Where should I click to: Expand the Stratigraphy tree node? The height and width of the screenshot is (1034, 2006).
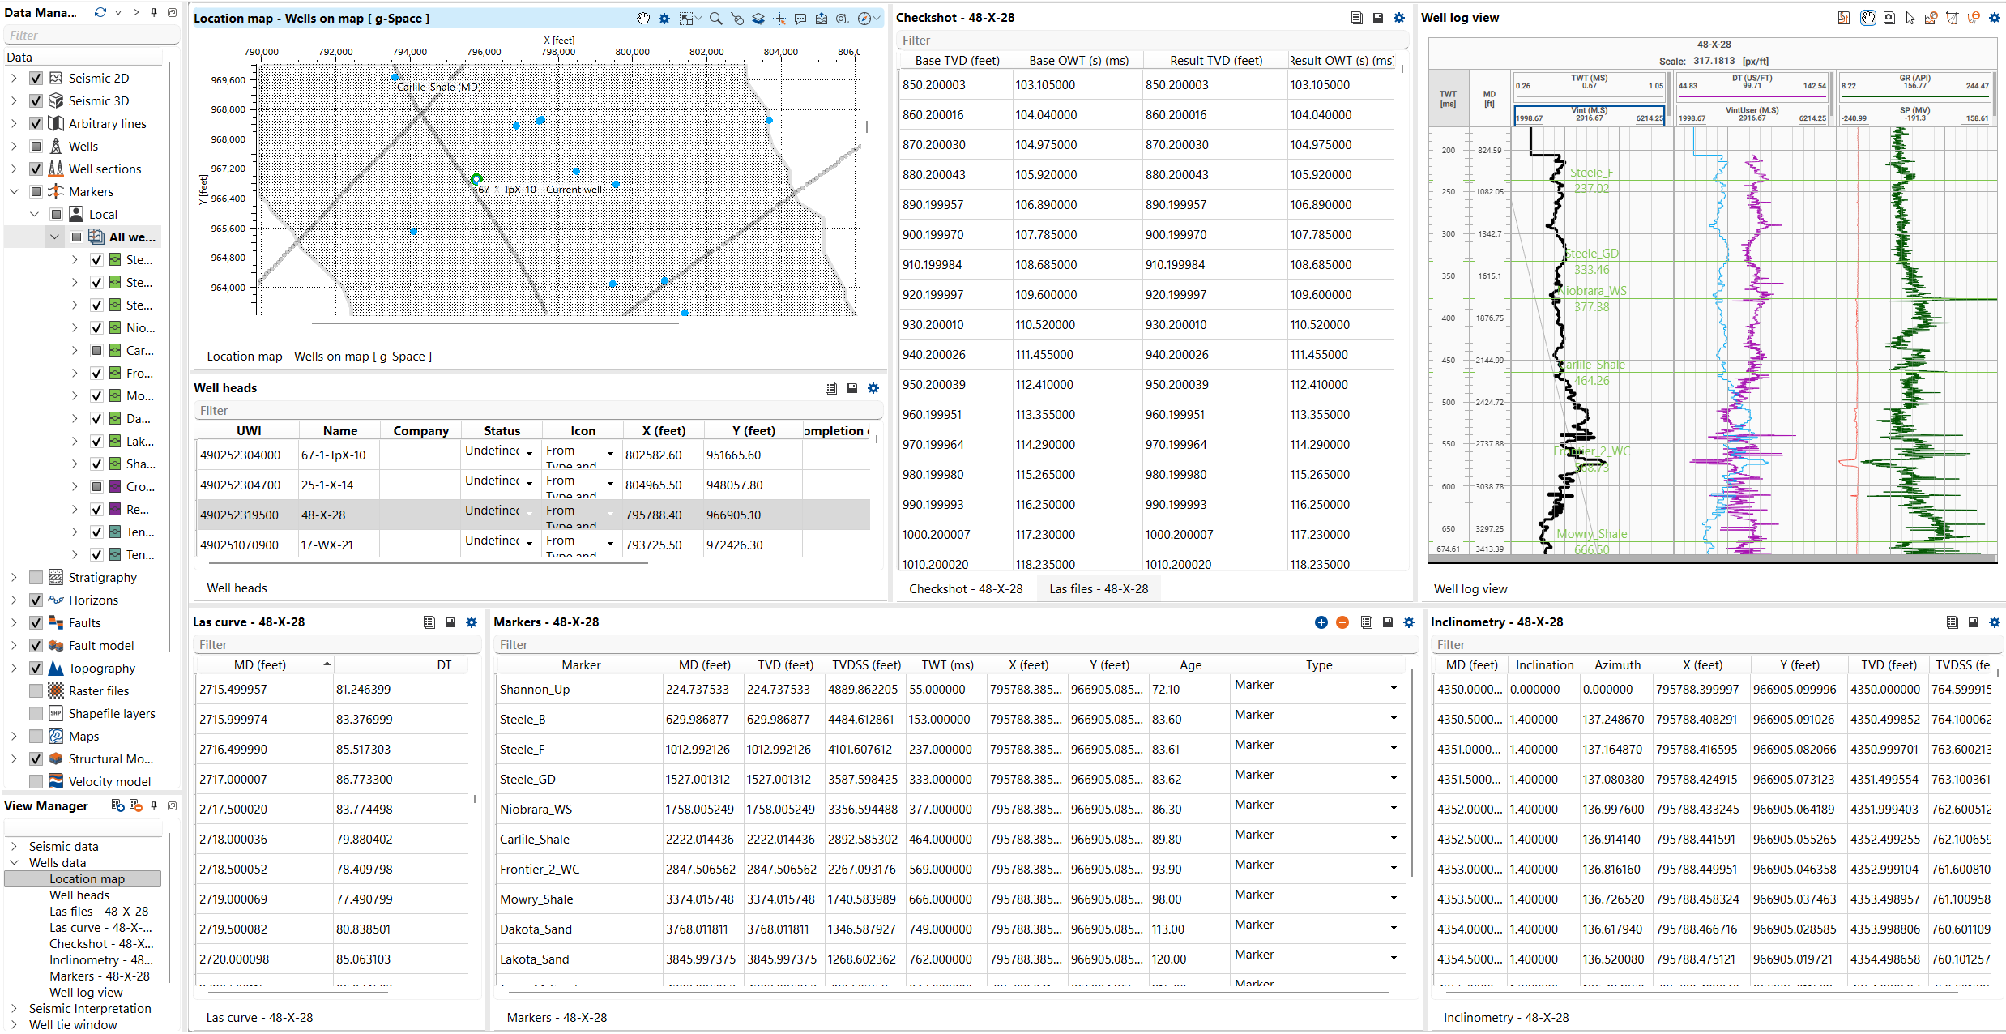pyautogui.click(x=14, y=578)
